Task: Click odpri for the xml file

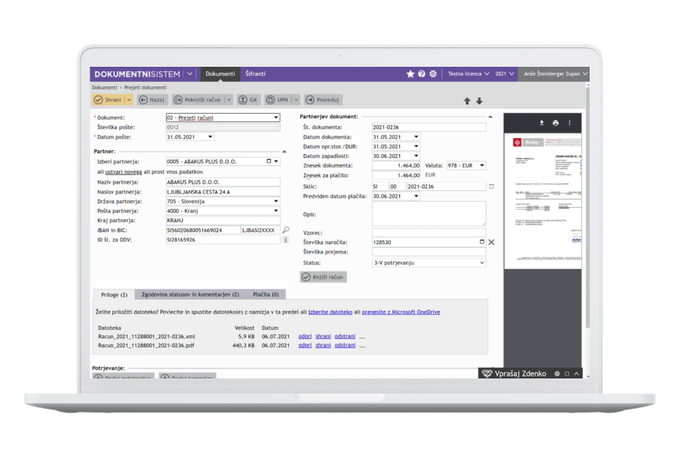Action: 305,337
